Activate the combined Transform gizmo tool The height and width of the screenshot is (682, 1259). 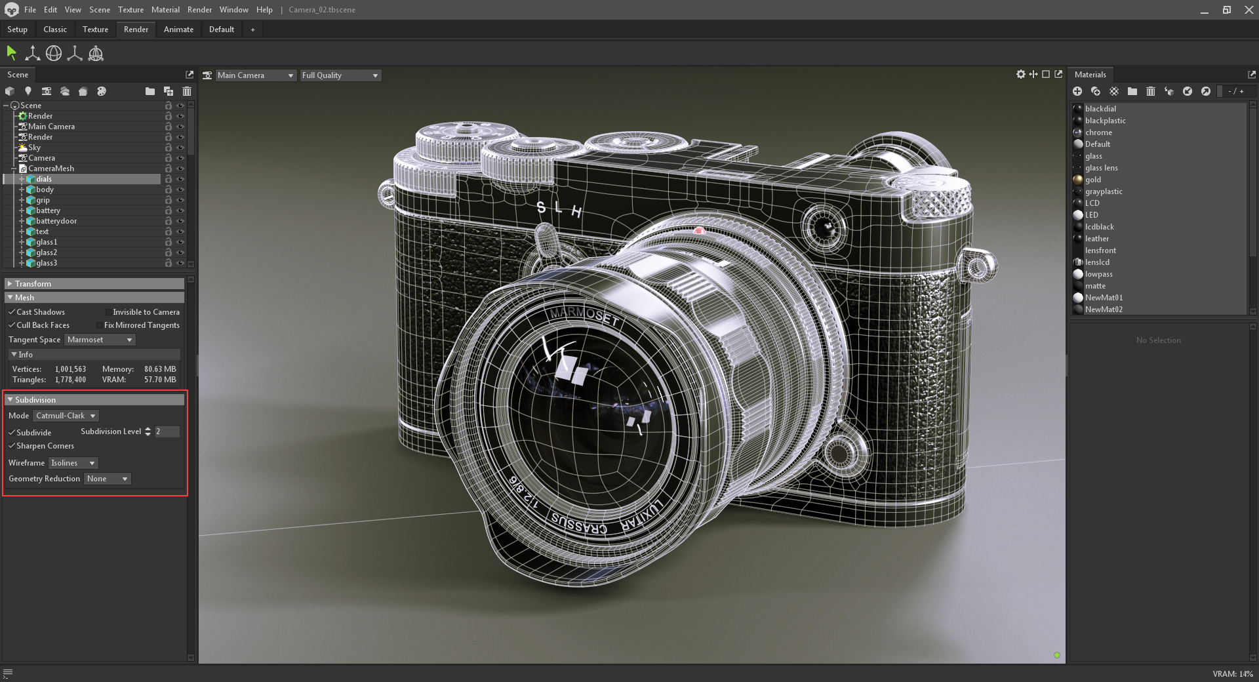click(96, 53)
